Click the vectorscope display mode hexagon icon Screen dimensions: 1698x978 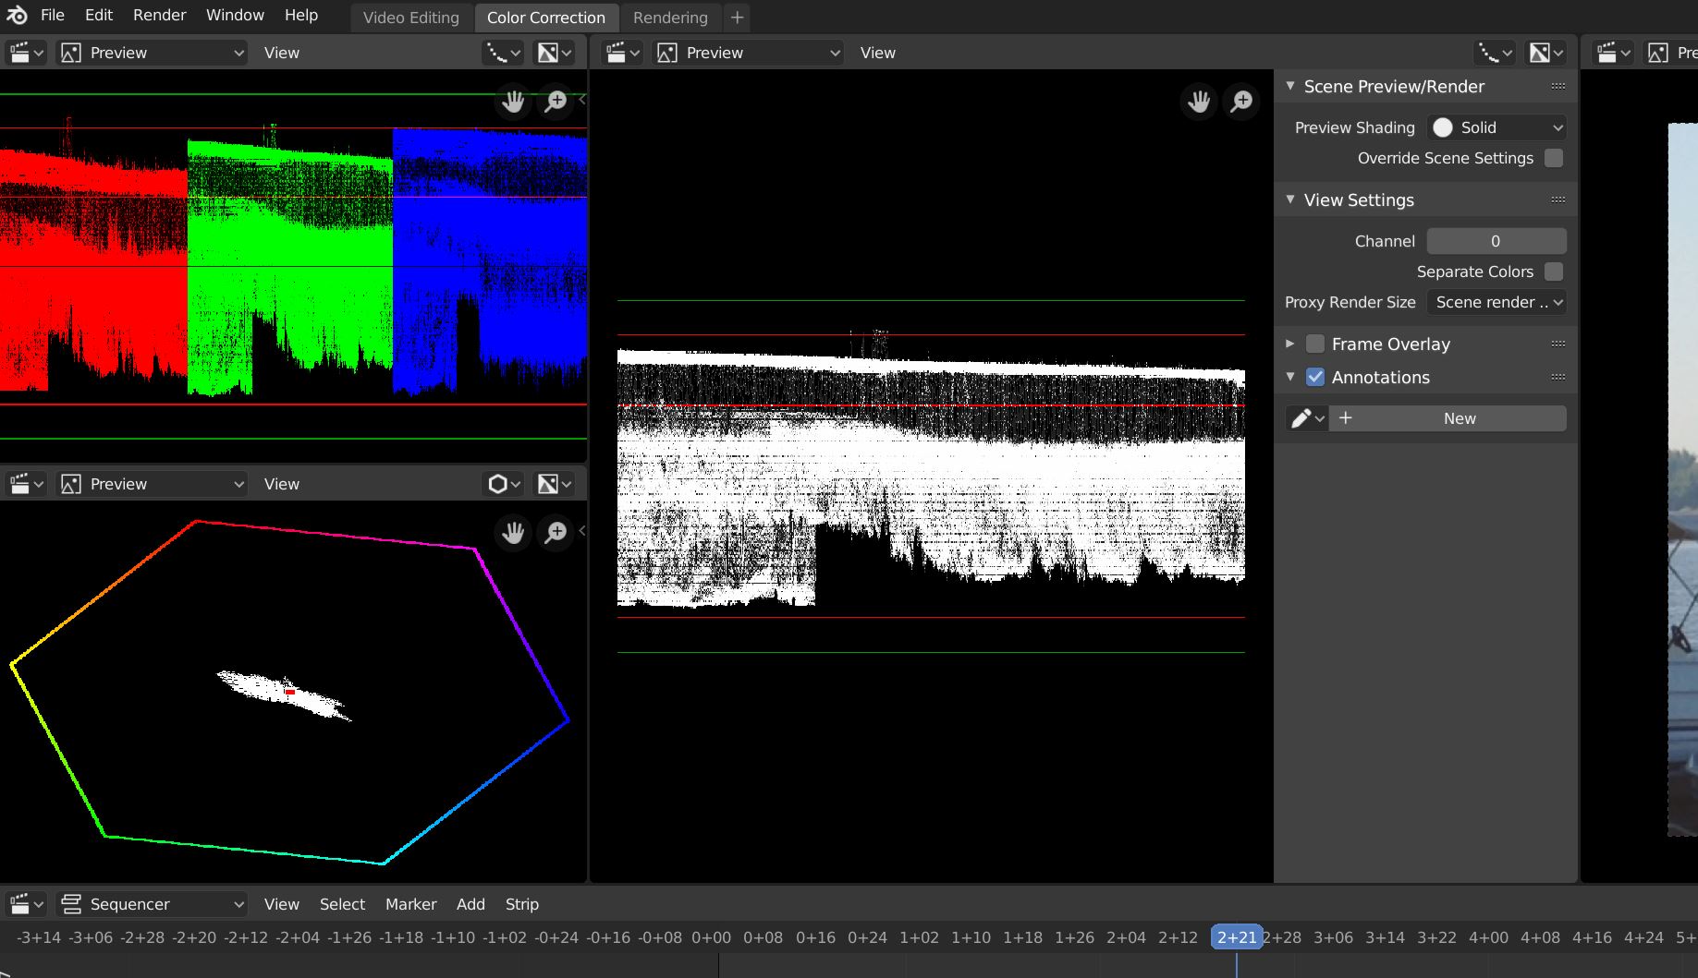pyautogui.click(x=499, y=483)
